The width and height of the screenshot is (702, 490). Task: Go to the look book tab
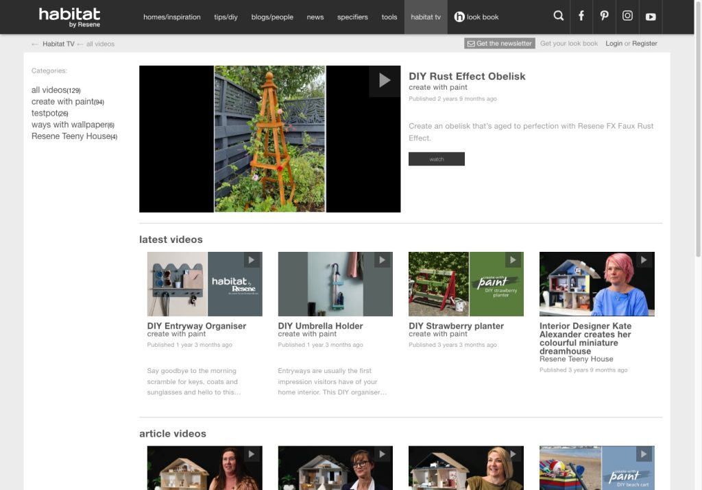[476, 17]
